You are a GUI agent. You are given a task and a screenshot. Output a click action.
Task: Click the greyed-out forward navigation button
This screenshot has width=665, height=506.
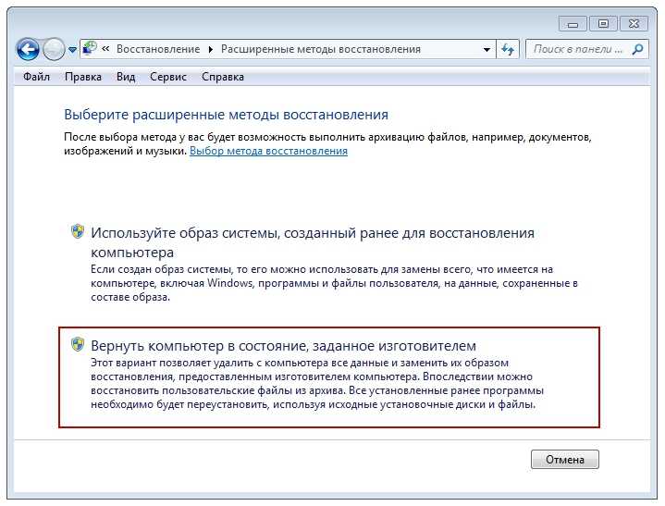click(x=54, y=50)
